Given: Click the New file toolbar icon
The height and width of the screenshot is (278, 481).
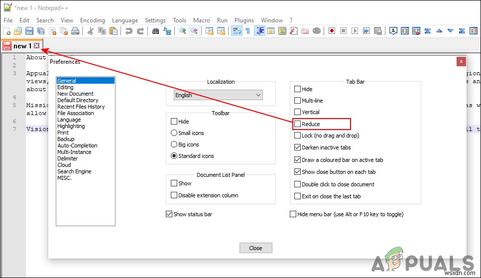Looking at the screenshot, I should (x=7, y=31).
